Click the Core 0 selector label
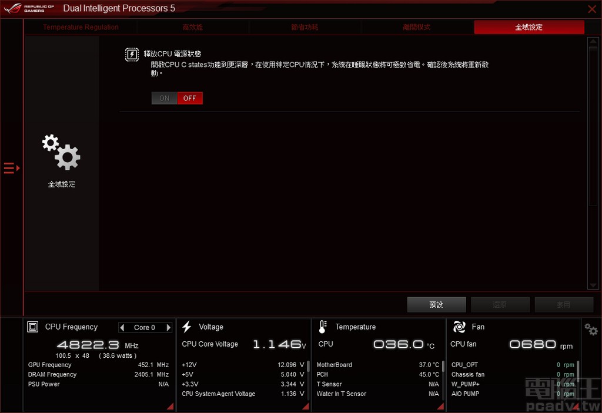Viewport: 602px width, 413px height. (x=145, y=327)
